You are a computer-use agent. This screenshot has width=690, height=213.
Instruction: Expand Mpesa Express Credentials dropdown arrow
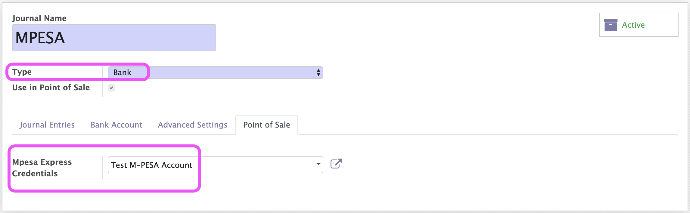(x=318, y=164)
